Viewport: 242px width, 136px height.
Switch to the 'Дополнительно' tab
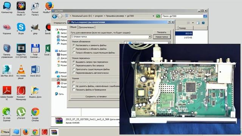[86, 27]
